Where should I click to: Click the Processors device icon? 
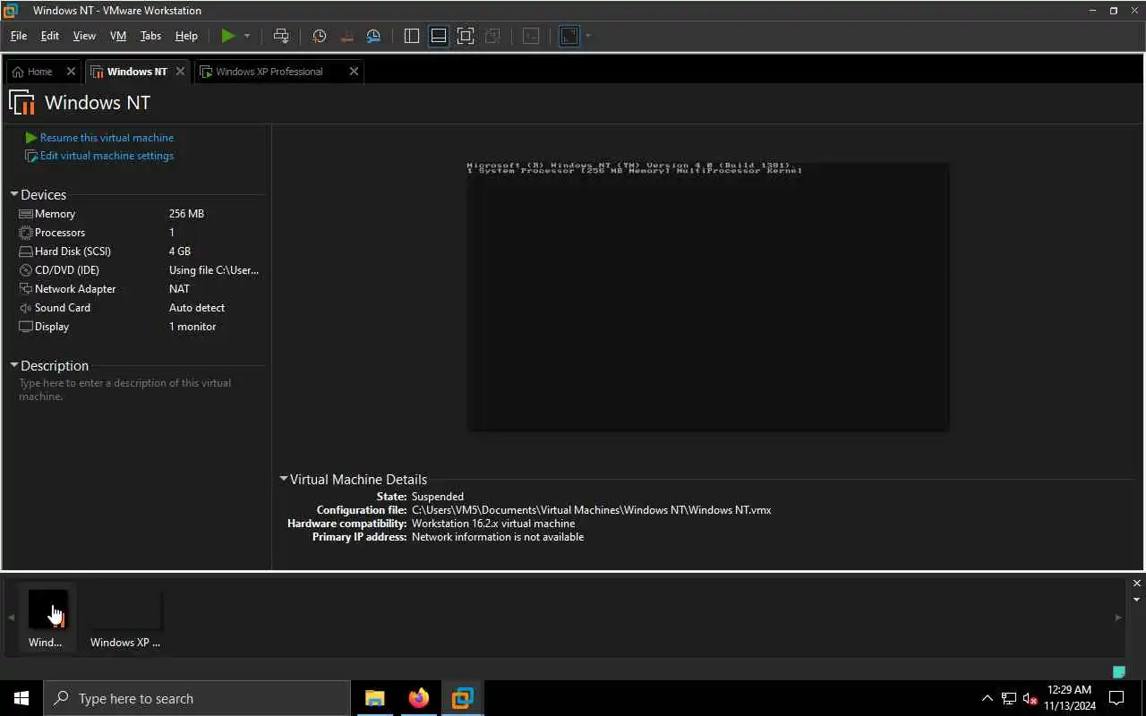[x=26, y=233]
